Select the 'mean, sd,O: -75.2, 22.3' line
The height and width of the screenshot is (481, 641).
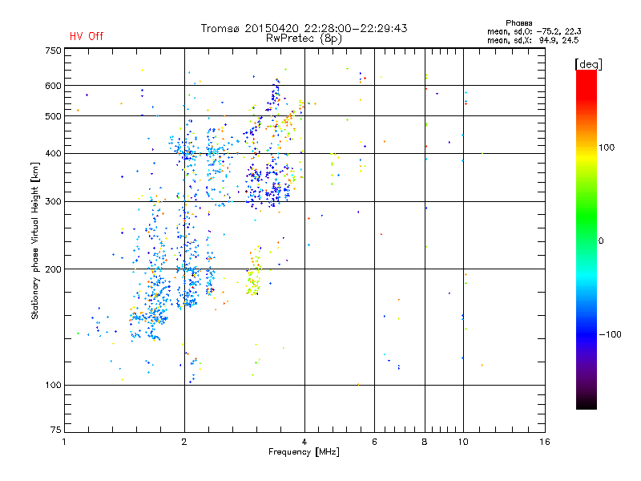[x=534, y=31]
